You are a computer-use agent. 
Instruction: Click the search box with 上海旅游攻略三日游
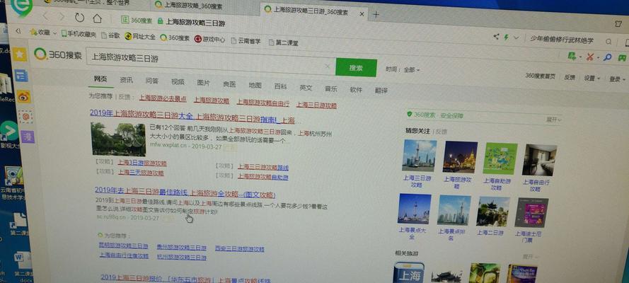[210, 62]
